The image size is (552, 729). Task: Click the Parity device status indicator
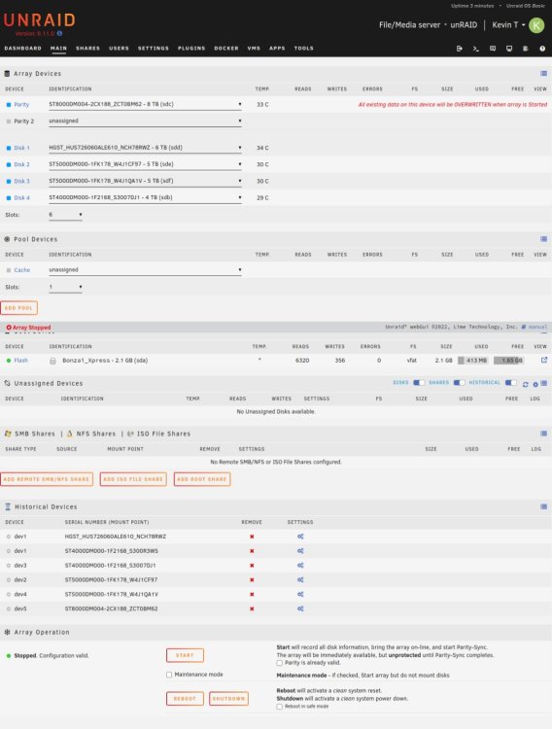pyautogui.click(x=9, y=105)
